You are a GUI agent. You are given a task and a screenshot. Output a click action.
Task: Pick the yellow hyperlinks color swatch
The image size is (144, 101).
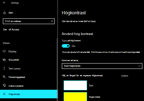click(x=75, y=97)
